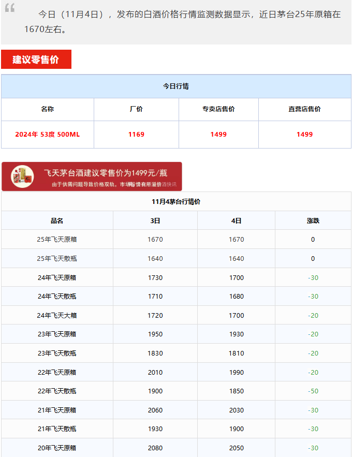Screen dimensions: 352x457
Task: Click the Moutai bottle image in red banner
Action: 23,176
